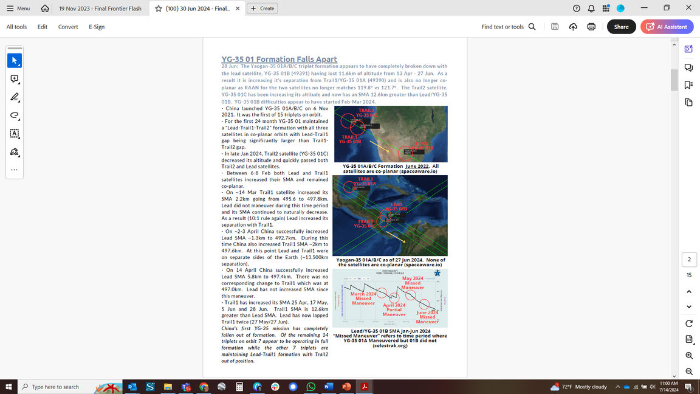Open the notifications bell

pyautogui.click(x=591, y=9)
